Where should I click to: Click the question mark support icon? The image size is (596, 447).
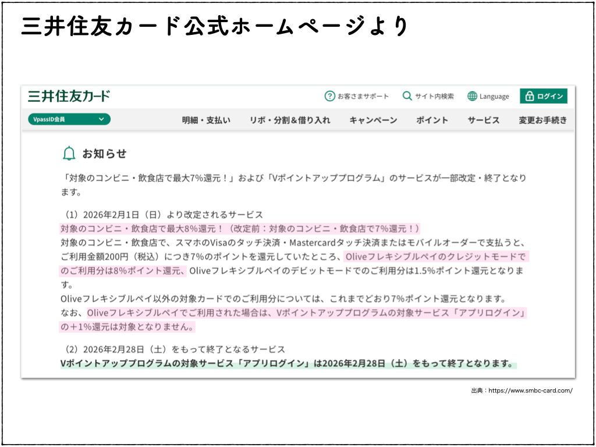[x=329, y=96]
